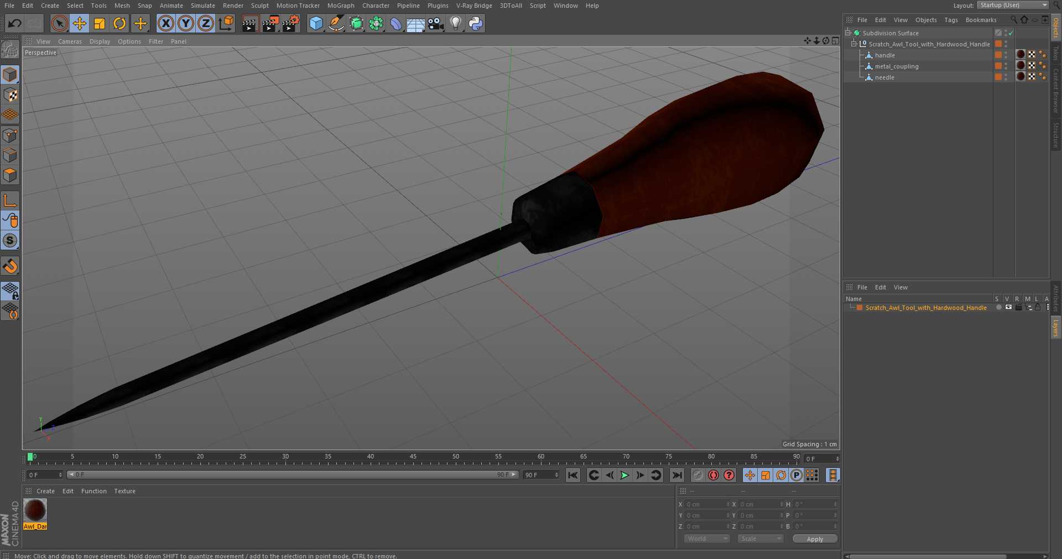Activate the Rotate tool
Image resolution: width=1062 pixels, height=559 pixels.
click(119, 23)
